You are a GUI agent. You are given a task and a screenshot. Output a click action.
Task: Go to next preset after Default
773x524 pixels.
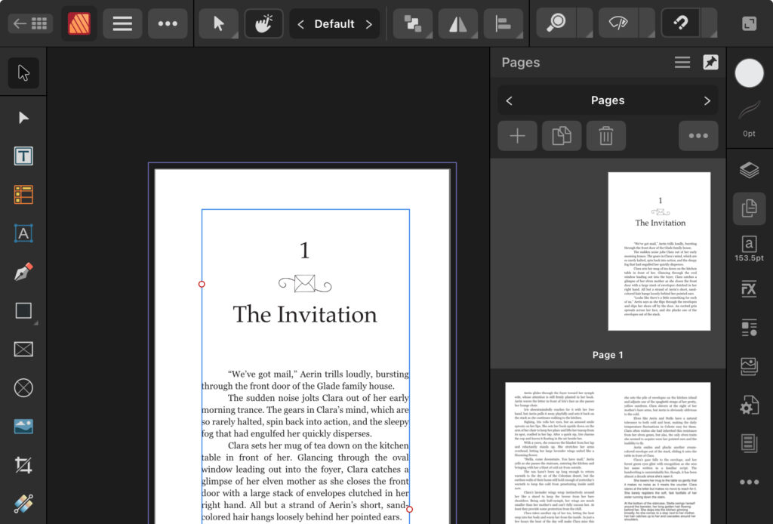[369, 24]
